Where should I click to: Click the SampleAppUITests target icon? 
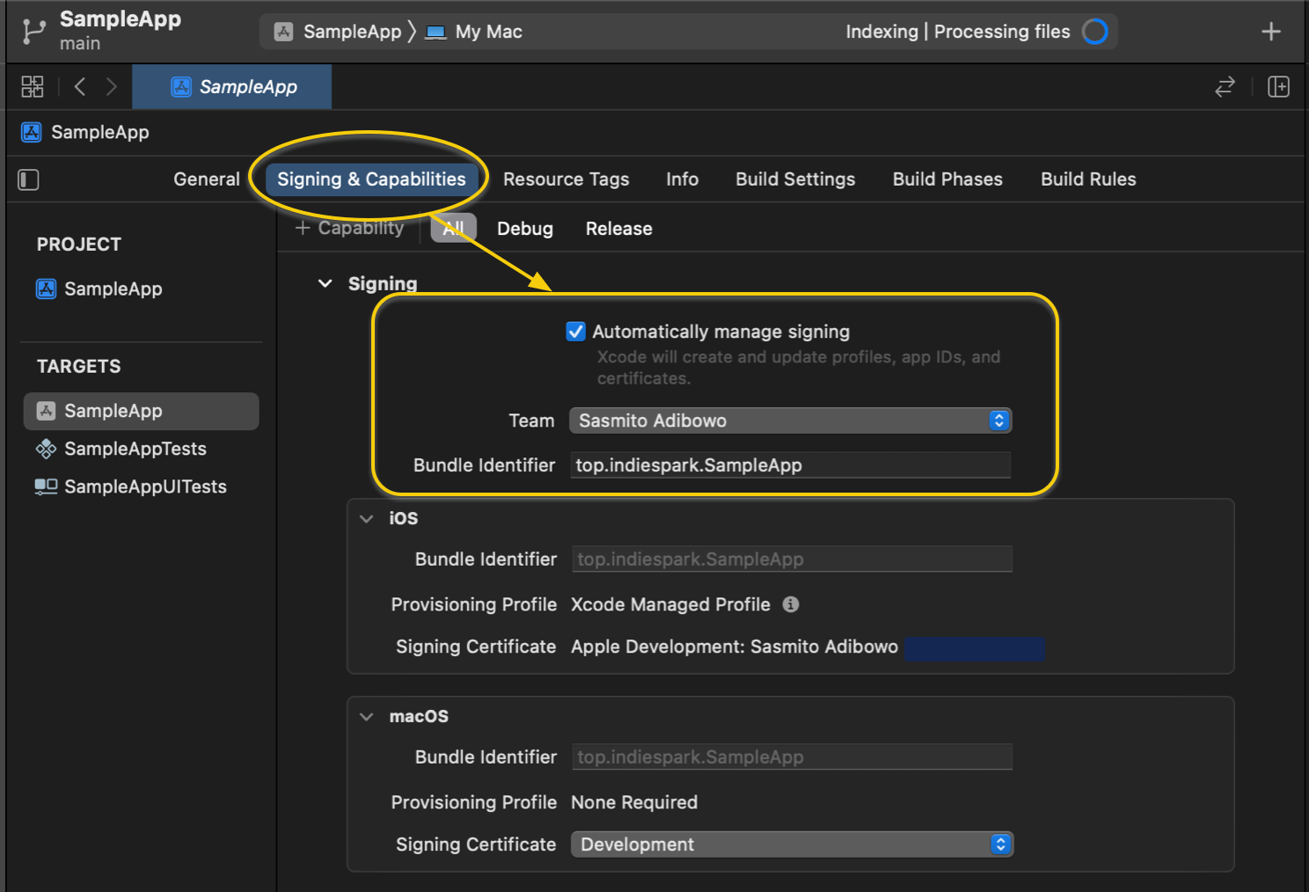coord(46,486)
